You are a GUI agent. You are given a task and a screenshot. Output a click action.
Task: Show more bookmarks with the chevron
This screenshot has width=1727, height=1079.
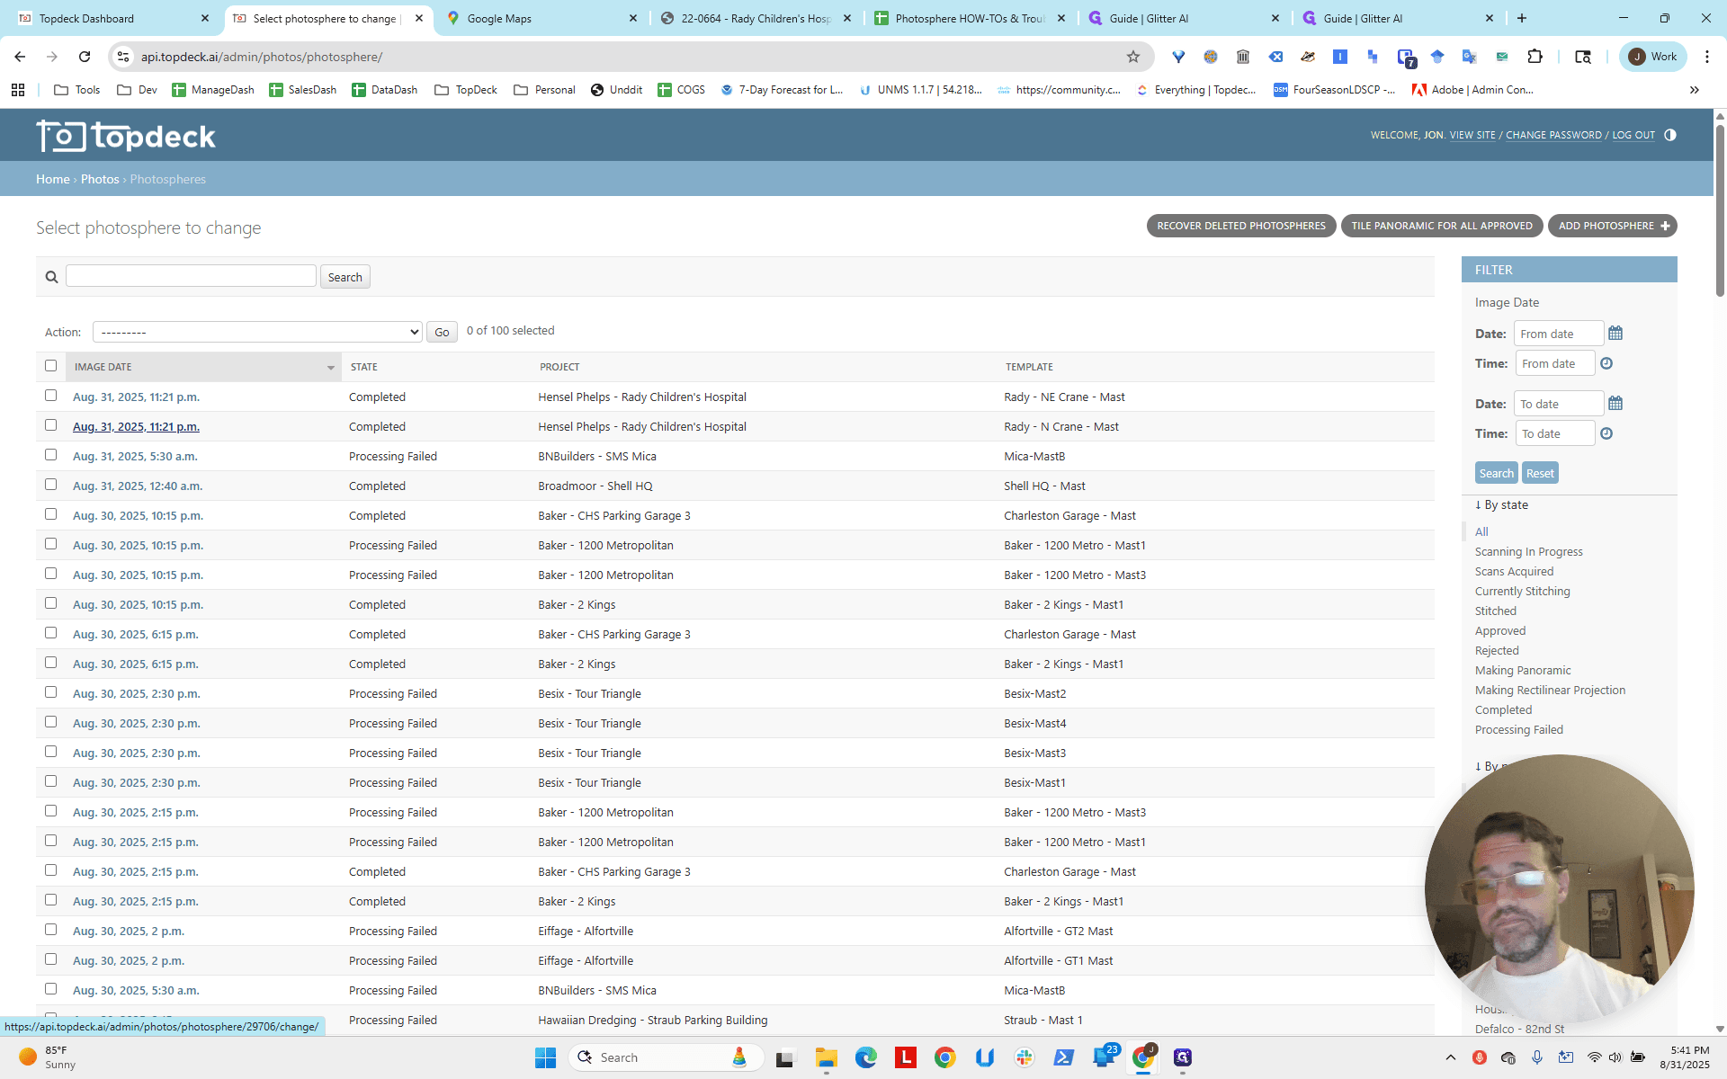[x=1695, y=90]
